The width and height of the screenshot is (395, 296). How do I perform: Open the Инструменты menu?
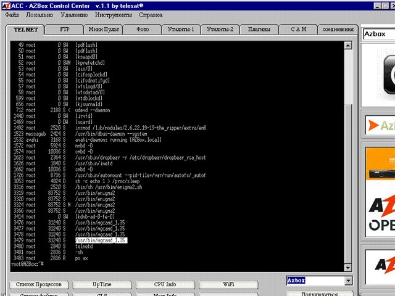click(114, 15)
